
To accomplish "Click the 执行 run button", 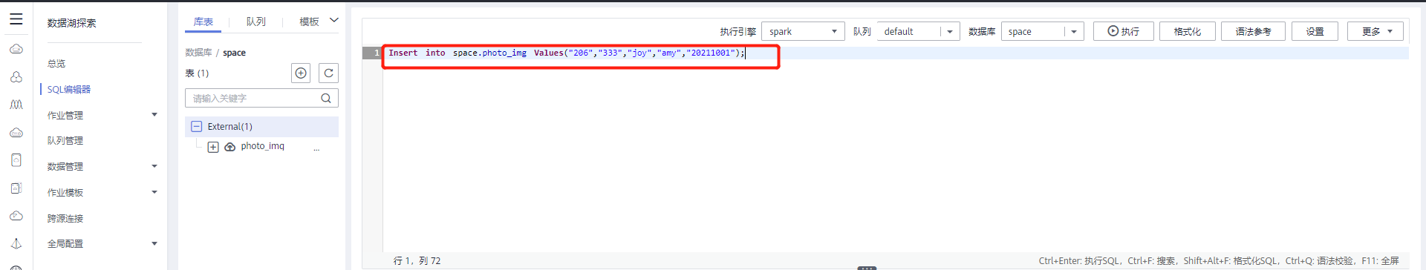I will (x=1124, y=31).
